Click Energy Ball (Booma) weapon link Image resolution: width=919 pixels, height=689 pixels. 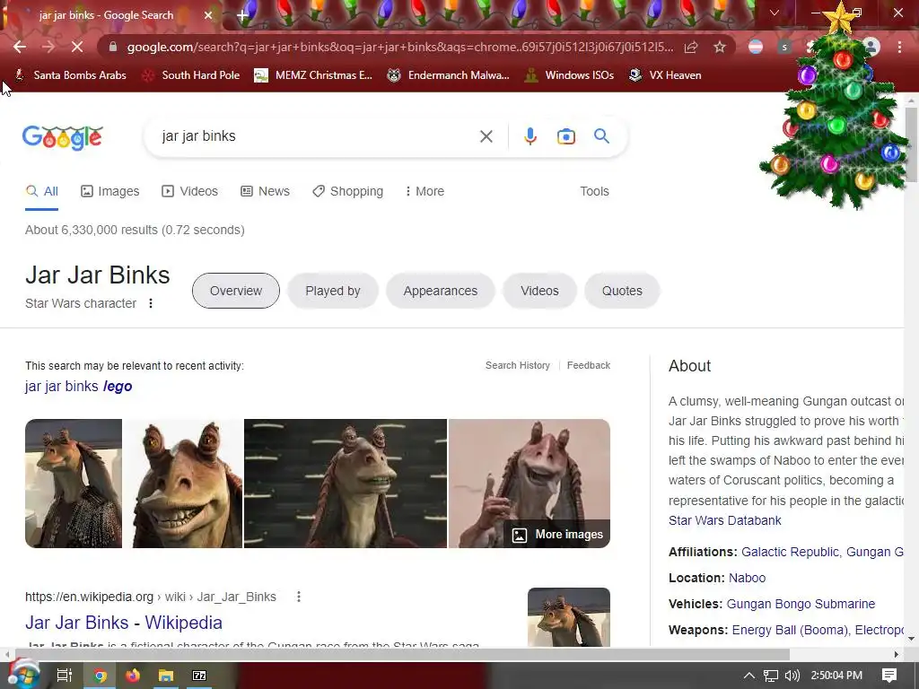click(790, 631)
